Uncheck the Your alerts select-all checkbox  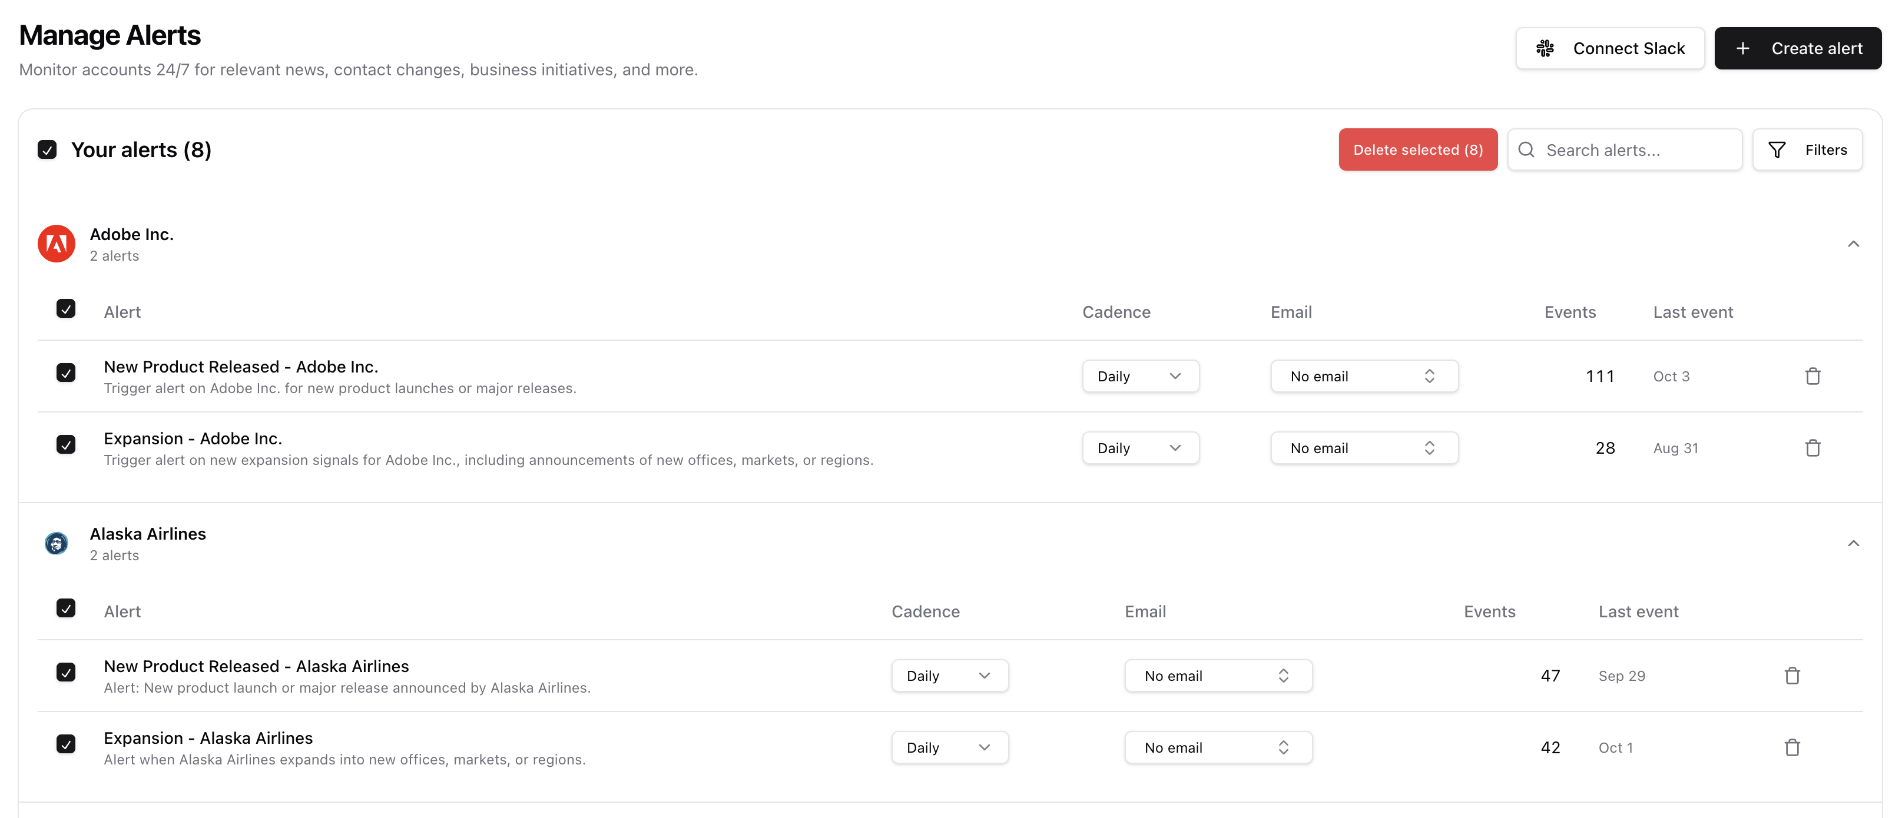[47, 149]
